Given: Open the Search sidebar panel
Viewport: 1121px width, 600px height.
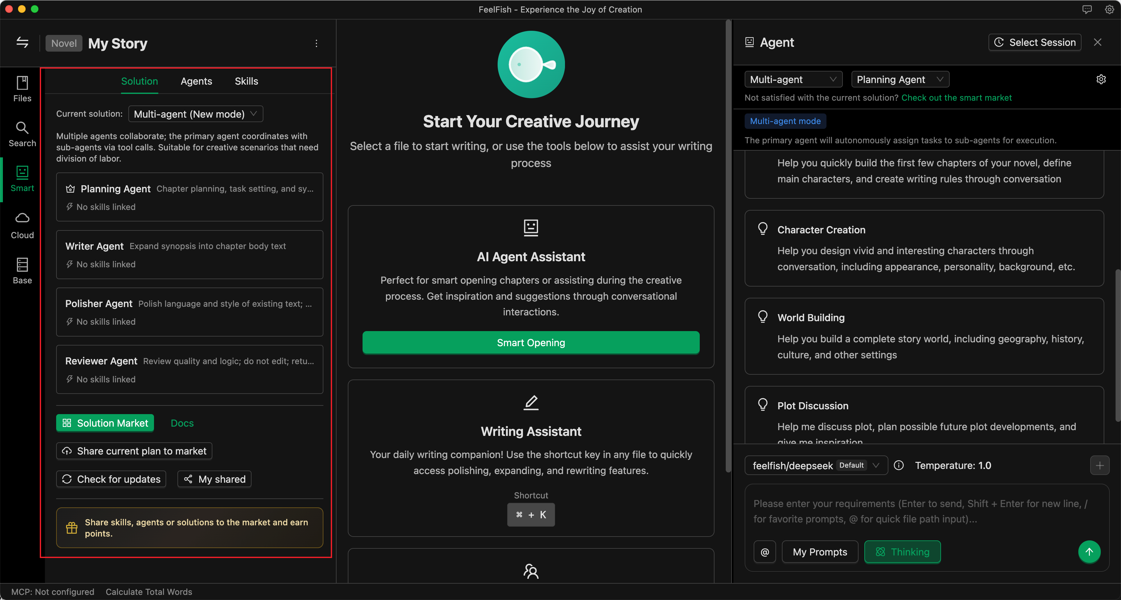Looking at the screenshot, I should pos(22,134).
